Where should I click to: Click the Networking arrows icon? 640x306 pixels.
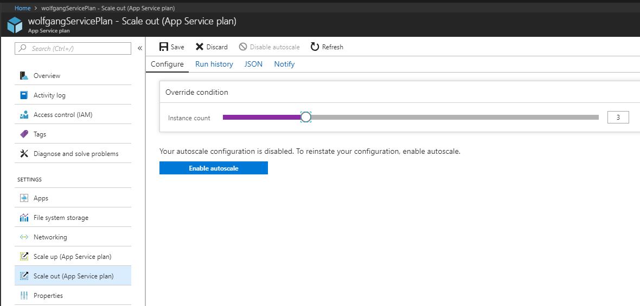click(24, 237)
